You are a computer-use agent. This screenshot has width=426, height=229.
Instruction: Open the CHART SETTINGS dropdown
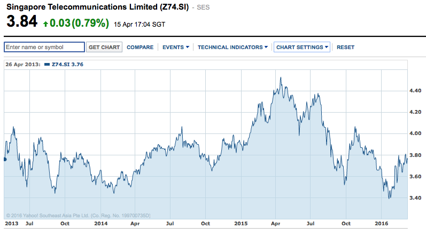click(302, 47)
